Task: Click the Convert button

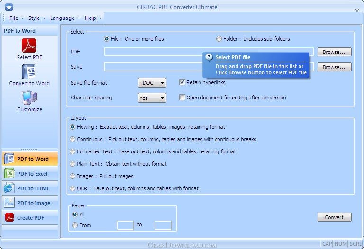Action: 334,217
